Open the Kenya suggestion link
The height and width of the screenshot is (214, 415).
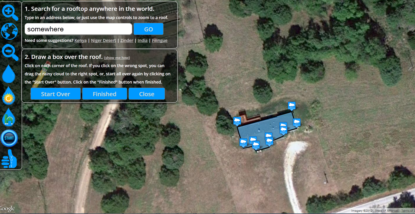pos(80,40)
